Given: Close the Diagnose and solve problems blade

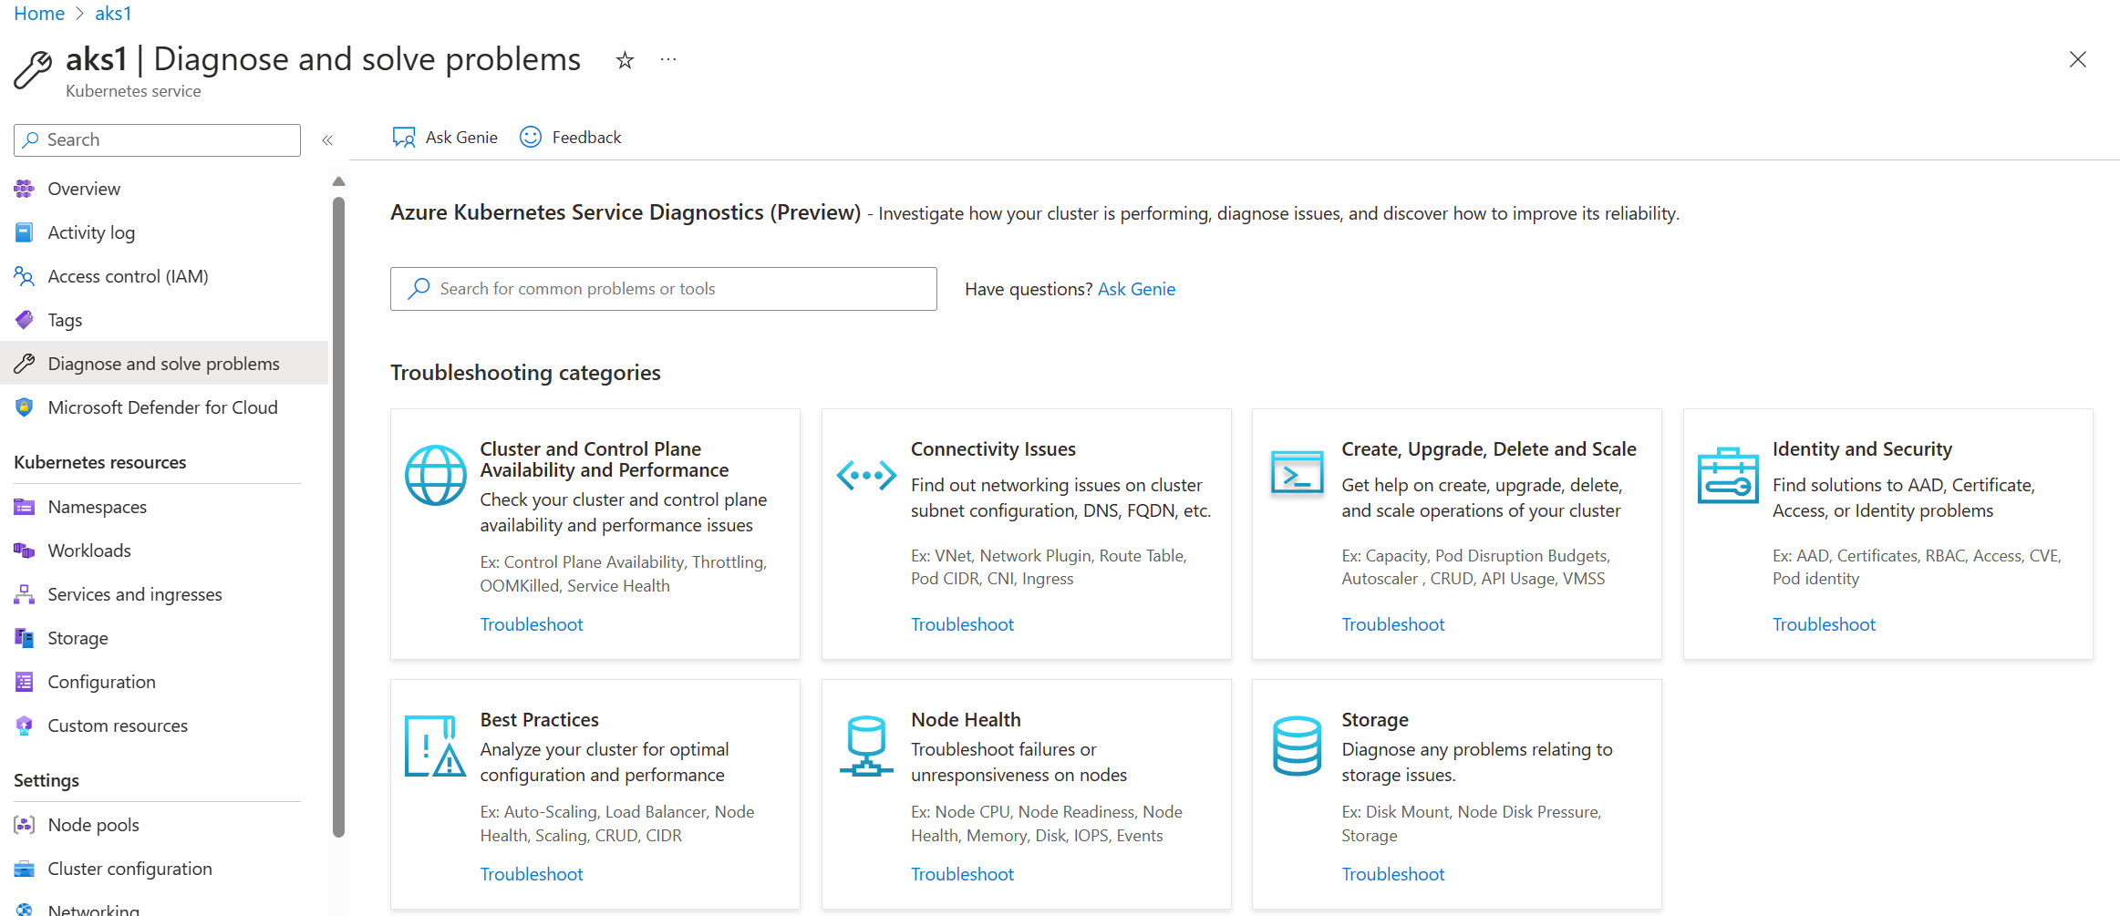Looking at the screenshot, I should (2078, 59).
